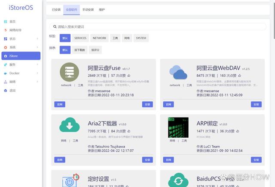275x187 pixels.
Task: Like 阿里云盘Fuse with thumbs-up icon
Action: point(129,75)
